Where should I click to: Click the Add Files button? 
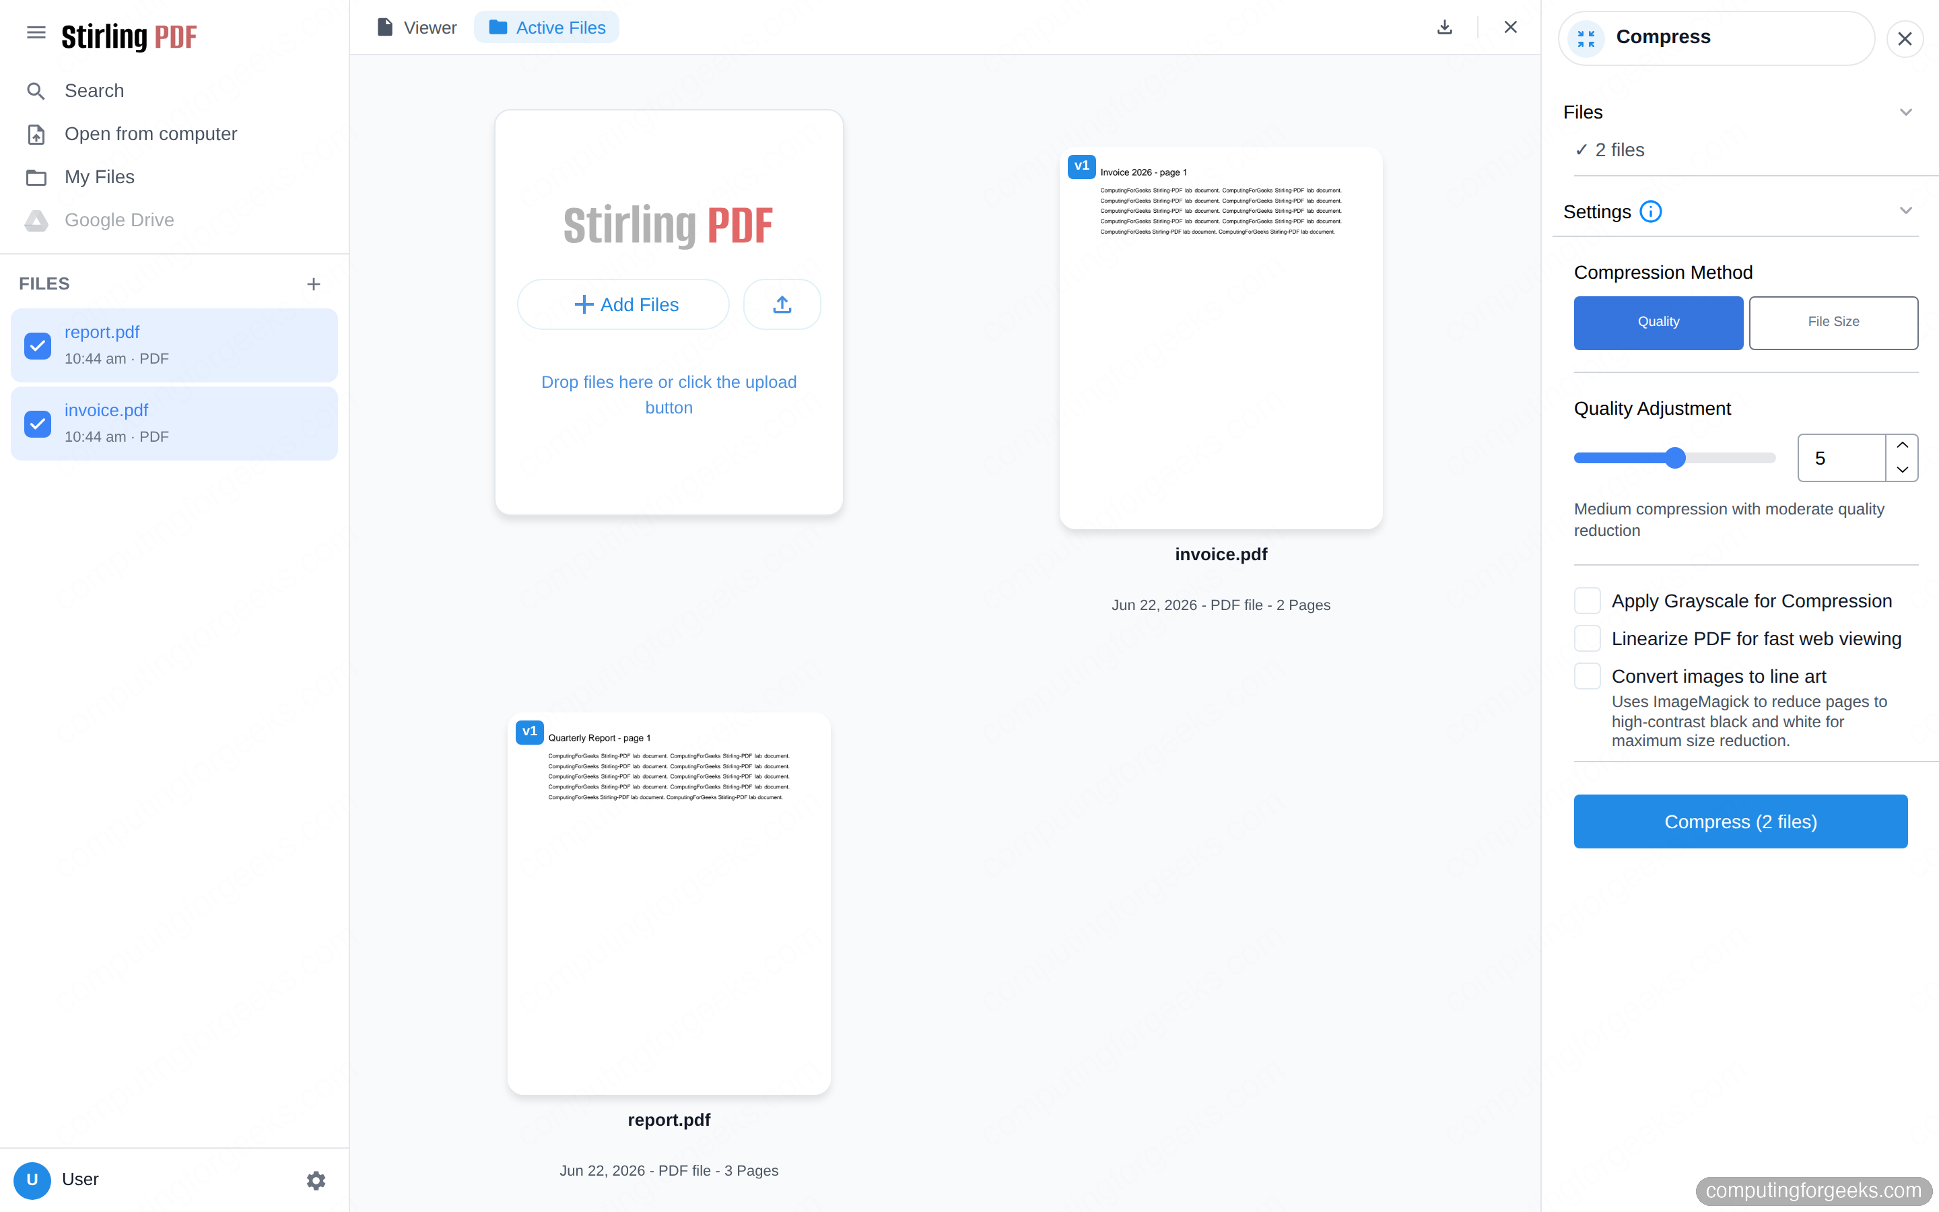click(623, 304)
